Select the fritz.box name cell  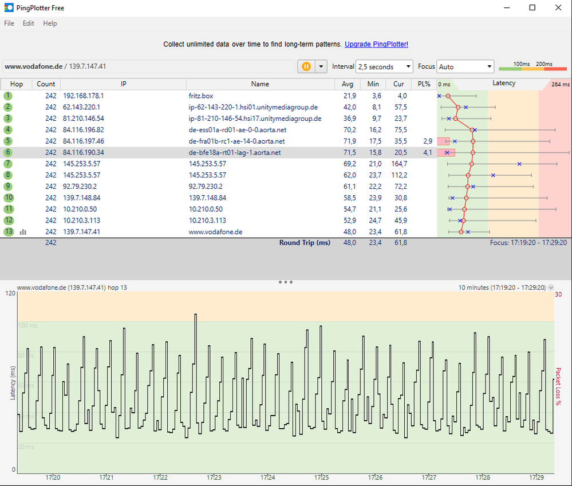point(201,96)
